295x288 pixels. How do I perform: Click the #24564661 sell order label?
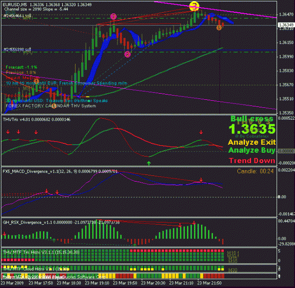coord(17,16)
